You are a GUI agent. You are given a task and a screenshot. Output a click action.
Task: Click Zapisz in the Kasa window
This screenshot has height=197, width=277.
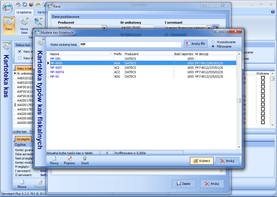184,184
